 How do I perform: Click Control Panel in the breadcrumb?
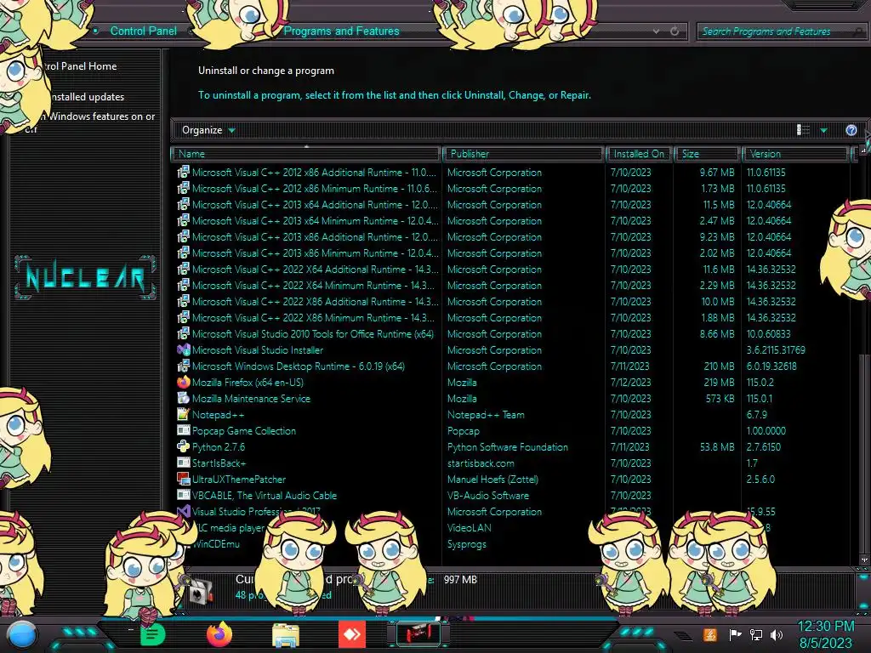143,31
